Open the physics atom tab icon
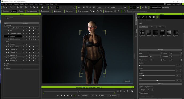184x99 pixels. [158, 17]
